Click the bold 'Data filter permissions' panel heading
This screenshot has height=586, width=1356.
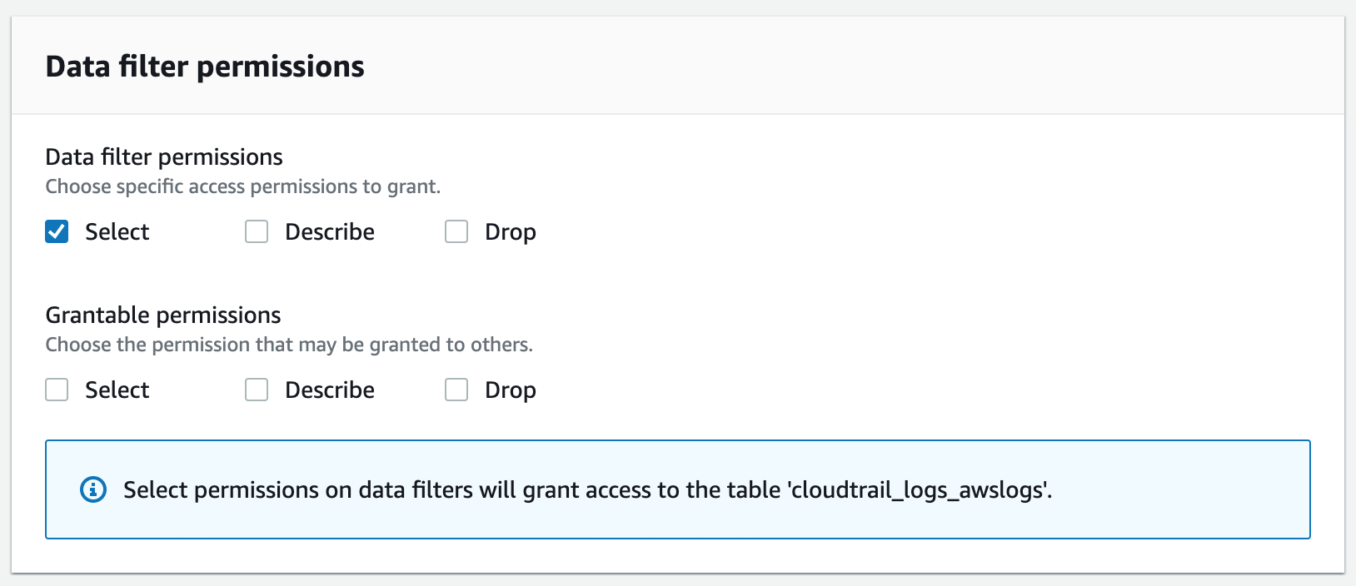tap(204, 67)
